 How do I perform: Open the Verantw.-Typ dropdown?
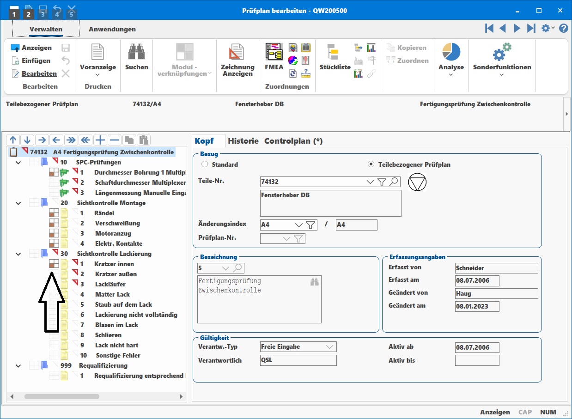pos(330,347)
